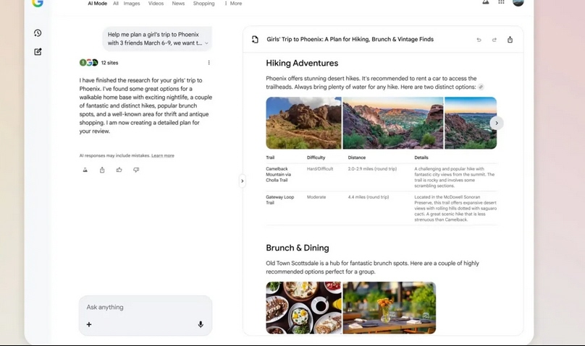Switch to the Images tab
585x346 pixels.
point(132,4)
